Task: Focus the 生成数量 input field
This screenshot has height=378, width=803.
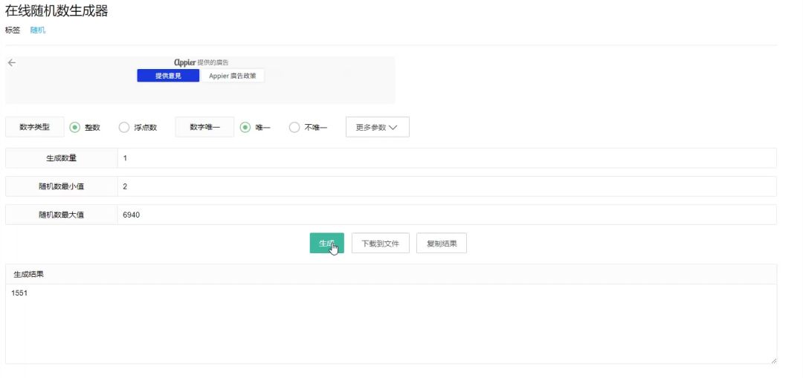Action: click(x=446, y=158)
